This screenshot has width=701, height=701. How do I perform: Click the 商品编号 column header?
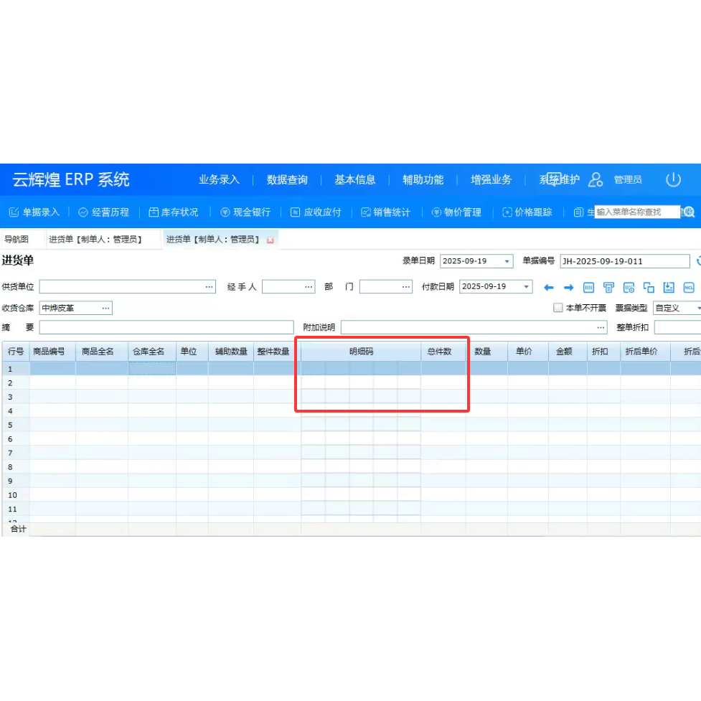[x=52, y=352]
